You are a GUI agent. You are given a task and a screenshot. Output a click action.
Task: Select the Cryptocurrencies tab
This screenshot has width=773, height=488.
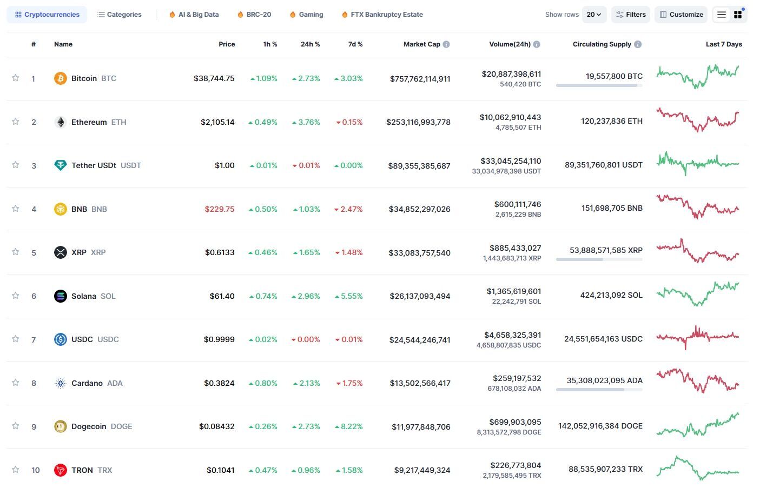(47, 15)
